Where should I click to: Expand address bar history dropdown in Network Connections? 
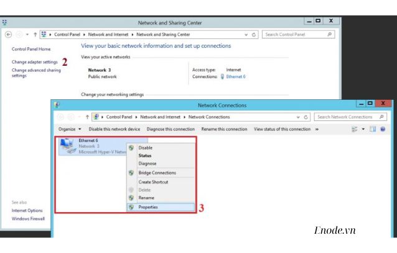pos(299,117)
